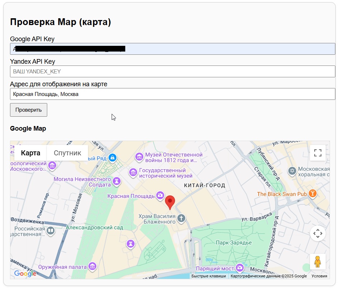Click the Красная Площадь camera icon
Viewport: 340px width, 291px height.
pos(160,195)
